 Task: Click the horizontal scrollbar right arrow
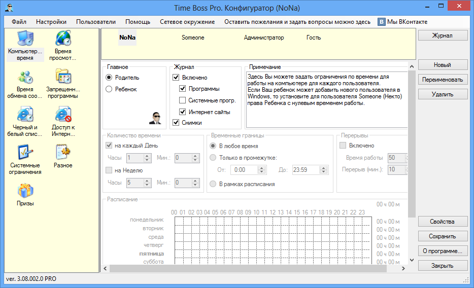403,268
